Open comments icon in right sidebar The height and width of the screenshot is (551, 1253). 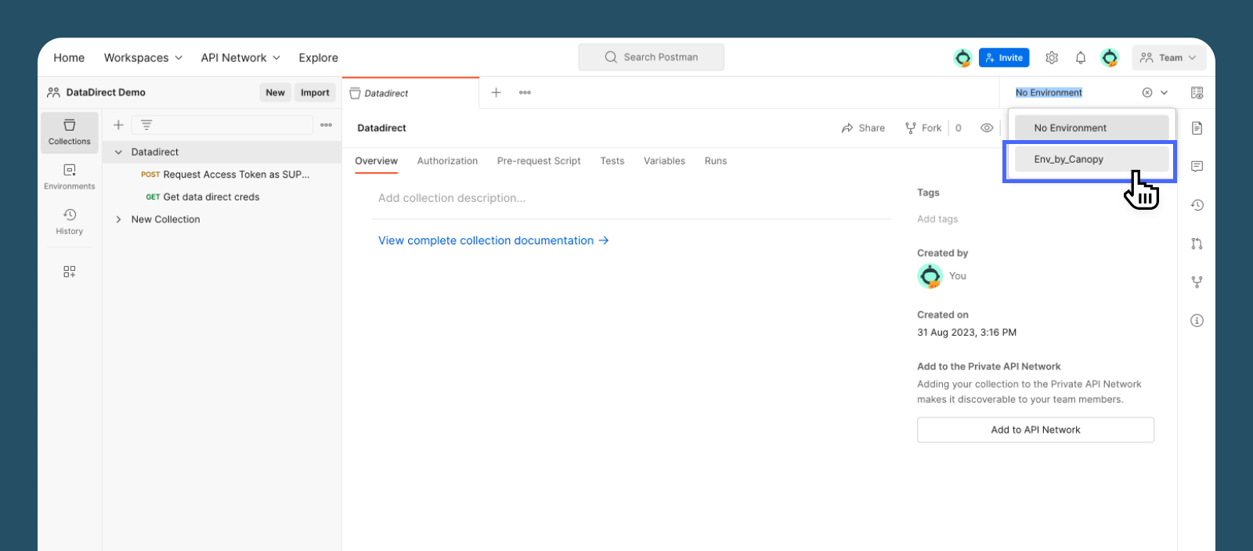coord(1197,166)
